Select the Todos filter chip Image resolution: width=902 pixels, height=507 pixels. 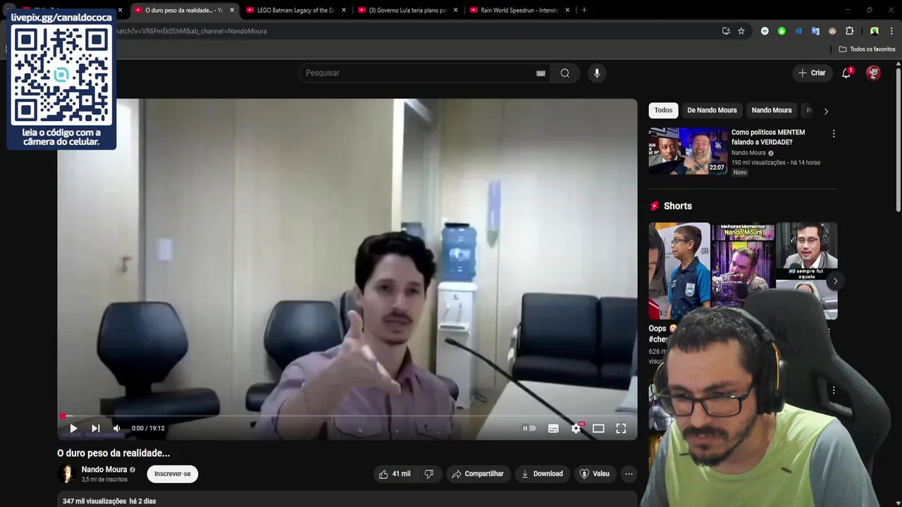pos(663,111)
